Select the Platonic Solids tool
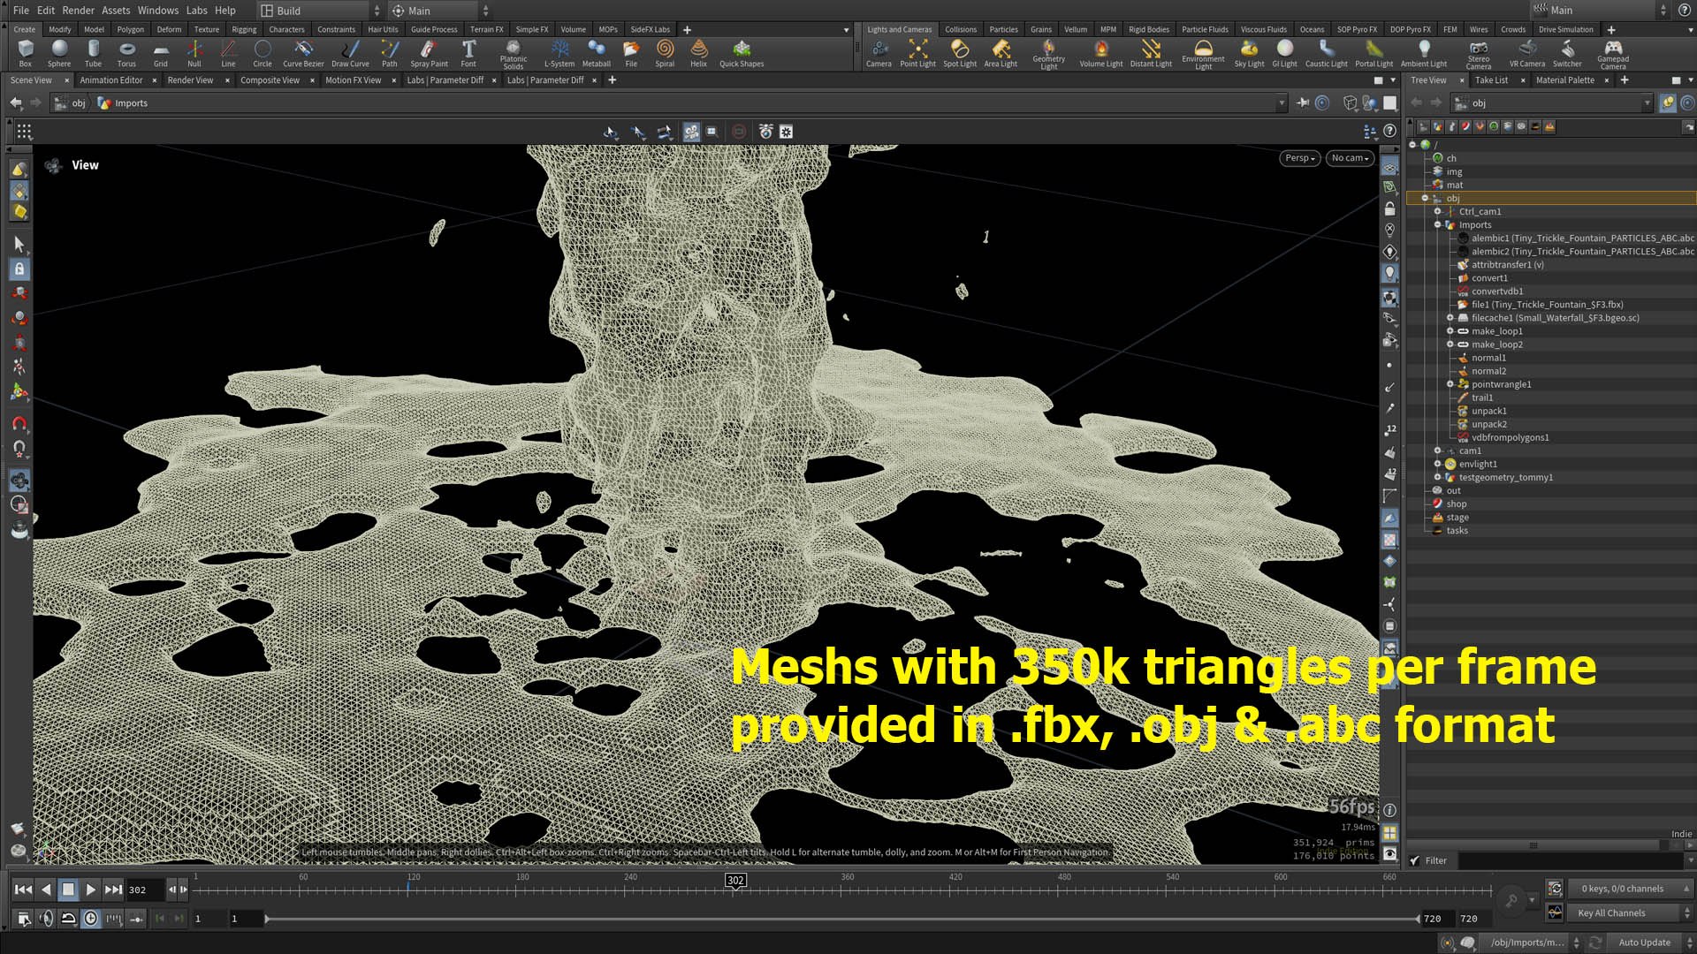This screenshot has height=954, width=1697. tap(513, 54)
